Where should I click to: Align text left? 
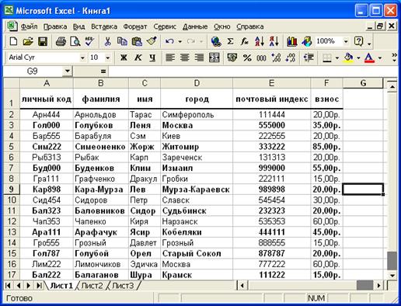tap(170, 57)
